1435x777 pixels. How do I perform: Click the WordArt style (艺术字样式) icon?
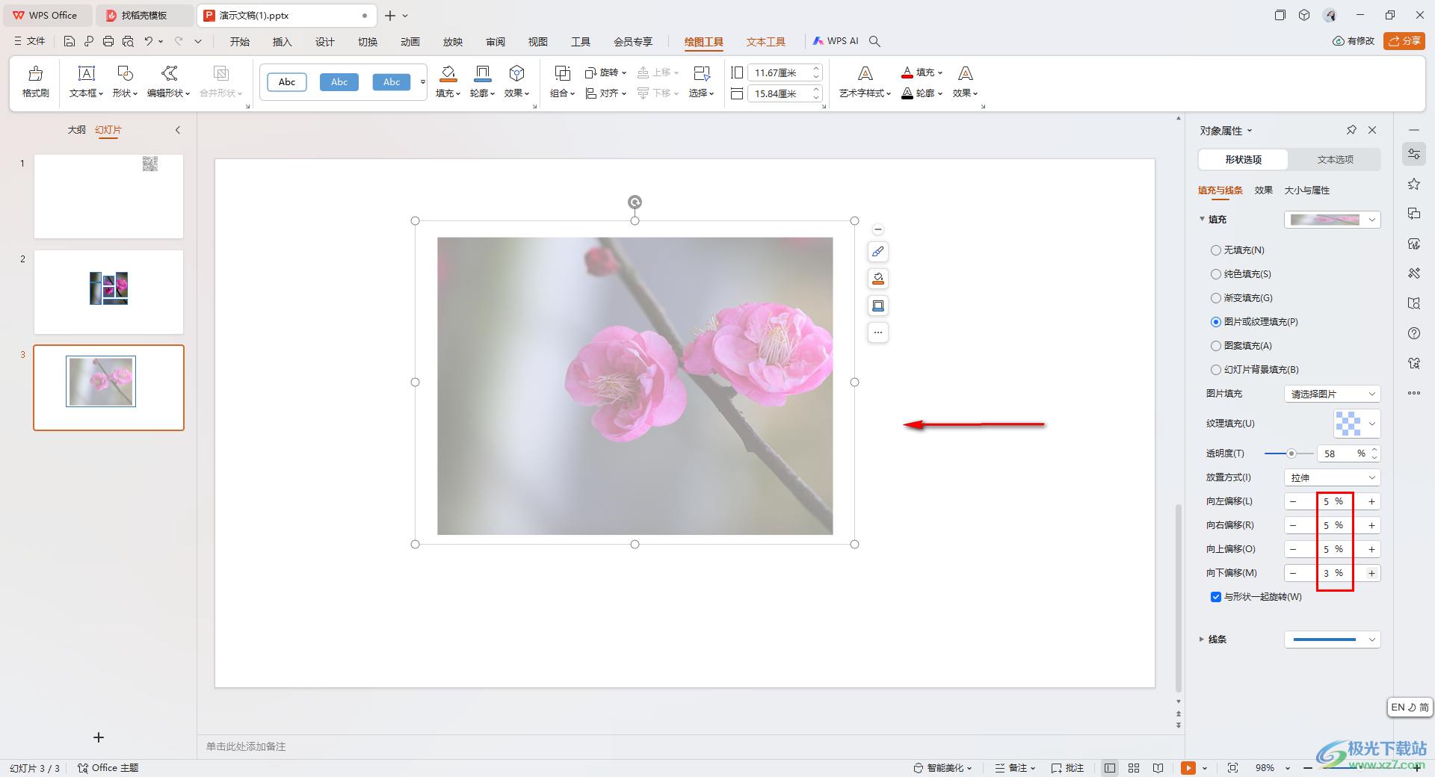click(865, 74)
